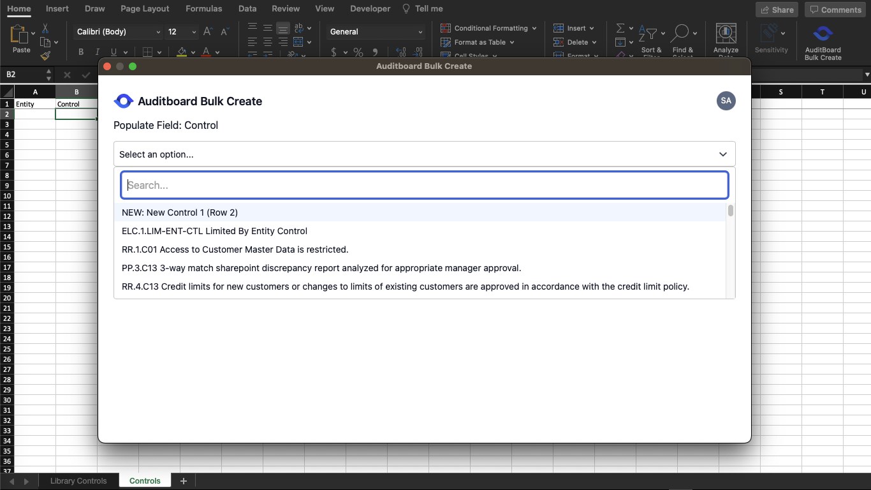Click the Wrap Text icon
Image resolution: width=871 pixels, height=490 pixels.
[299, 28]
